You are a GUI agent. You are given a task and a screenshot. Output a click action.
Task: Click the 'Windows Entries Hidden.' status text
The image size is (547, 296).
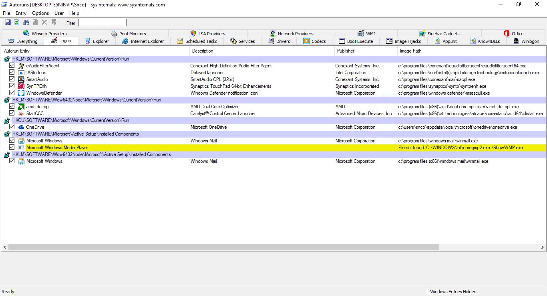coord(454,292)
